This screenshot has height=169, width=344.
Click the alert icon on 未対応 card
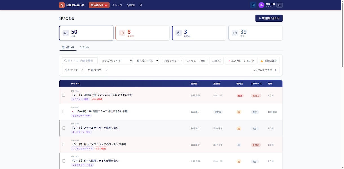click(122, 33)
